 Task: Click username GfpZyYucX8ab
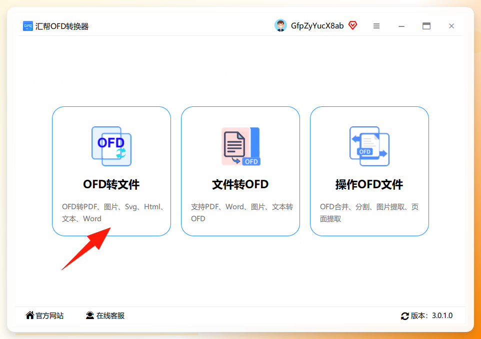coord(317,26)
